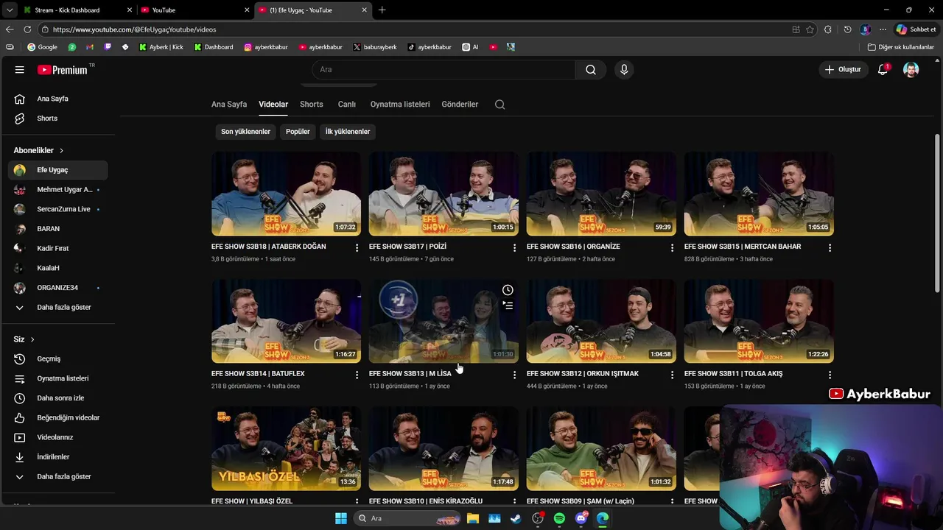Open Windows Start menu
Screen dimensions: 943x530
pyautogui.click(x=340, y=518)
